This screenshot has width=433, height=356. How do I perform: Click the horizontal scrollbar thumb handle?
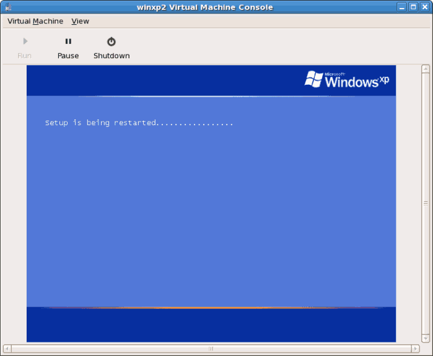click(211, 349)
